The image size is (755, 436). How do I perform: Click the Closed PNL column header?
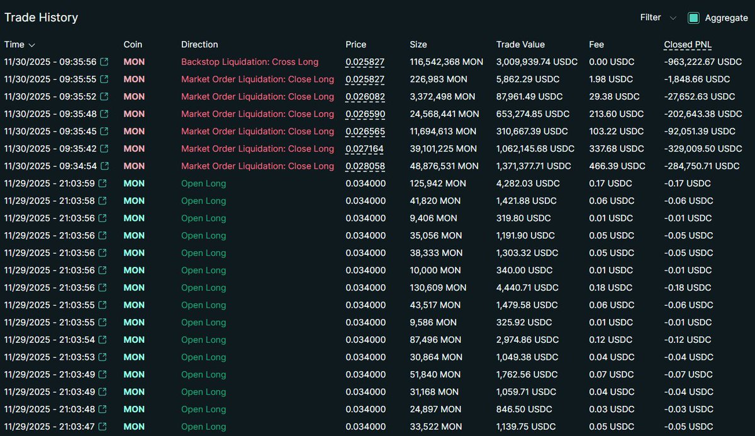(x=688, y=45)
